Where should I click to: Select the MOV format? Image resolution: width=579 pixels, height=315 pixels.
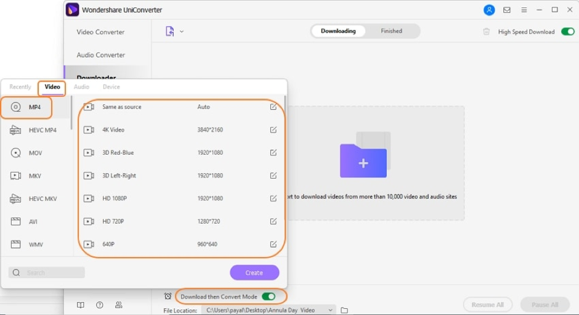(x=35, y=153)
